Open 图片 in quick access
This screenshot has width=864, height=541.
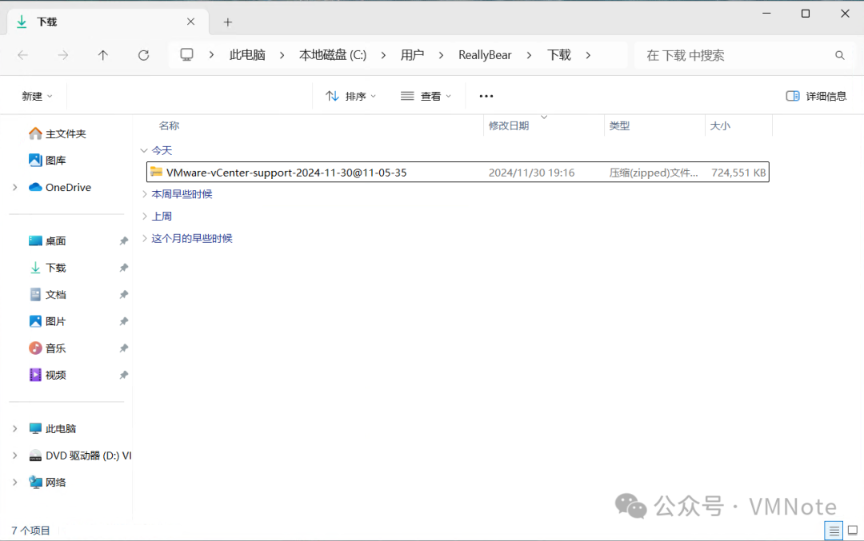(47, 321)
